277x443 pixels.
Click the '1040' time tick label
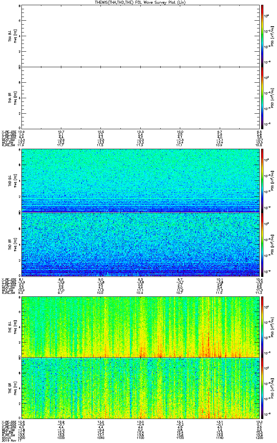100,438
